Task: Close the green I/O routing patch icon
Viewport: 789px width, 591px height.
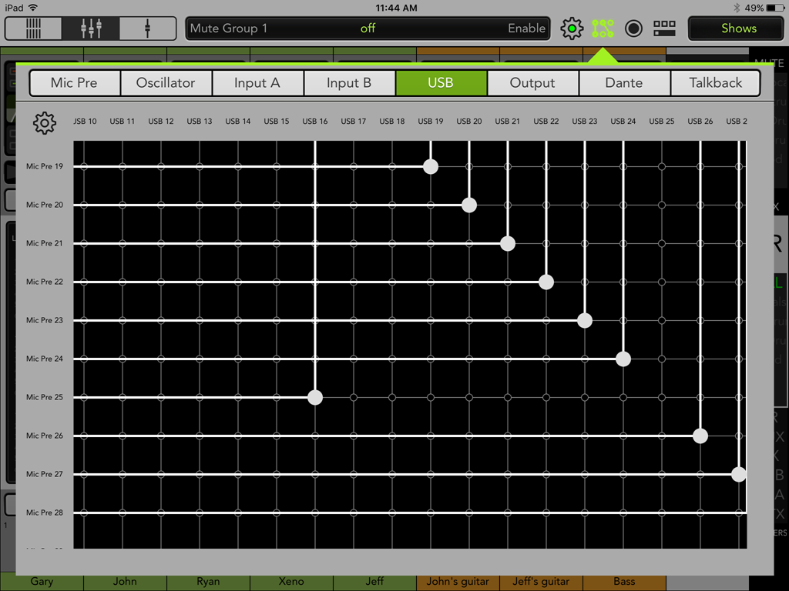Action: pyautogui.click(x=603, y=28)
